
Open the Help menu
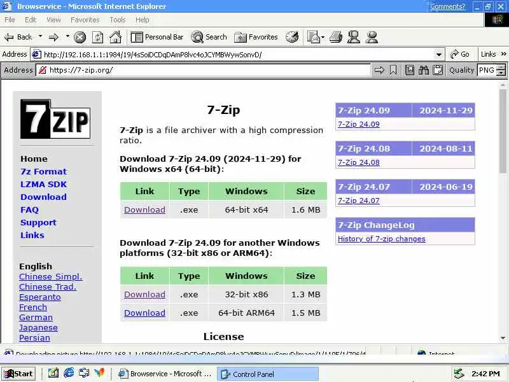click(x=142, y=20)
